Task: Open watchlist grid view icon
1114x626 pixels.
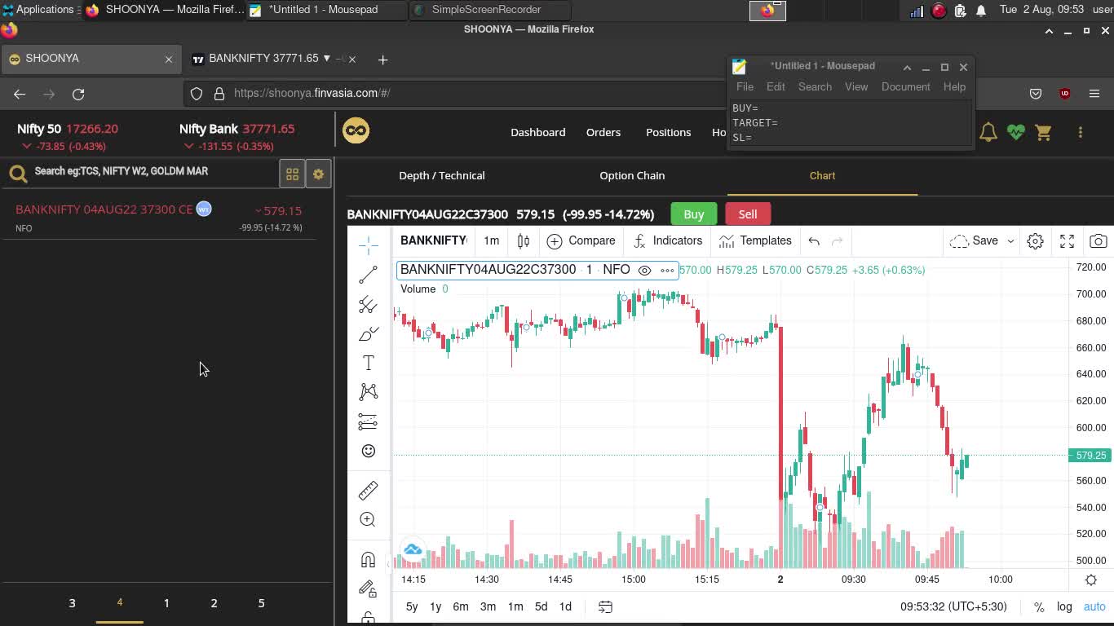Action: [x=292, y=174]
